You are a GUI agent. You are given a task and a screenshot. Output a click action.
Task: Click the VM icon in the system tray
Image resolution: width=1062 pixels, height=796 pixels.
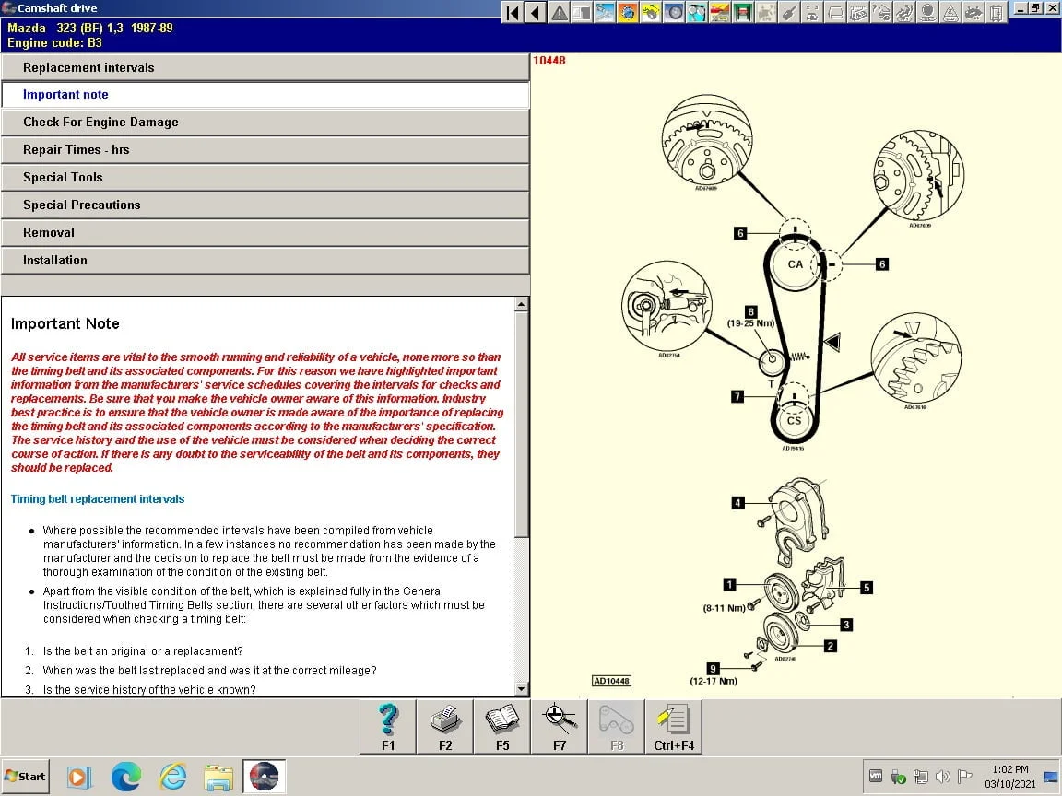click(x=876, y=776)
